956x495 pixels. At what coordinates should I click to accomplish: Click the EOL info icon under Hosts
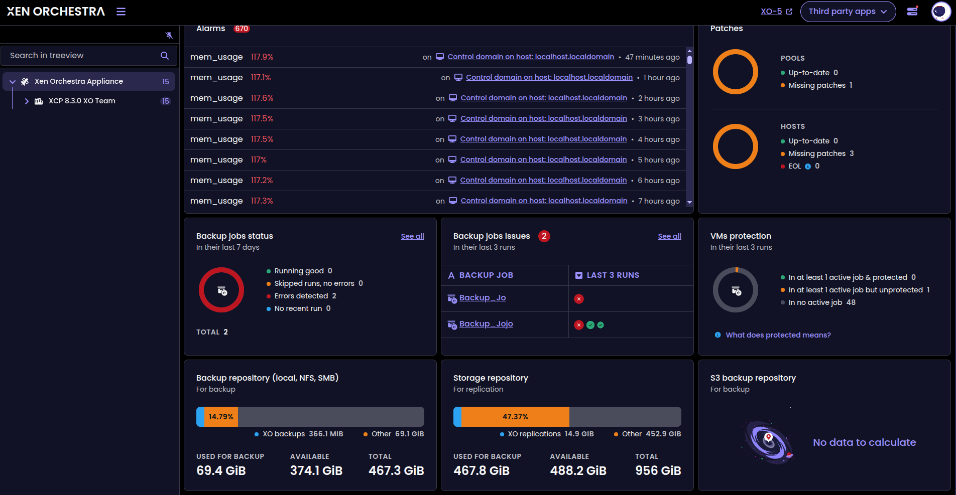(808, 167)
